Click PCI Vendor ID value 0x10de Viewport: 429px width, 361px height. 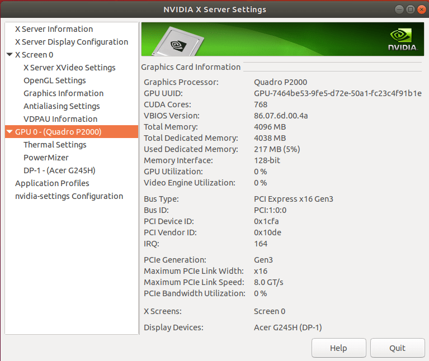tap(267, 232)
